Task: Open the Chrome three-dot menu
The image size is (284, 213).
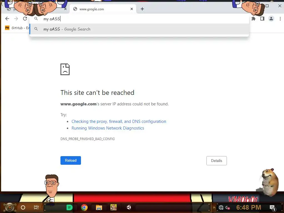Action: pos(280,19)
